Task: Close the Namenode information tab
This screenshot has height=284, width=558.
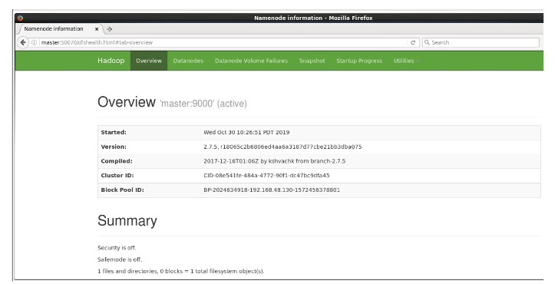Action: point(97,29)
